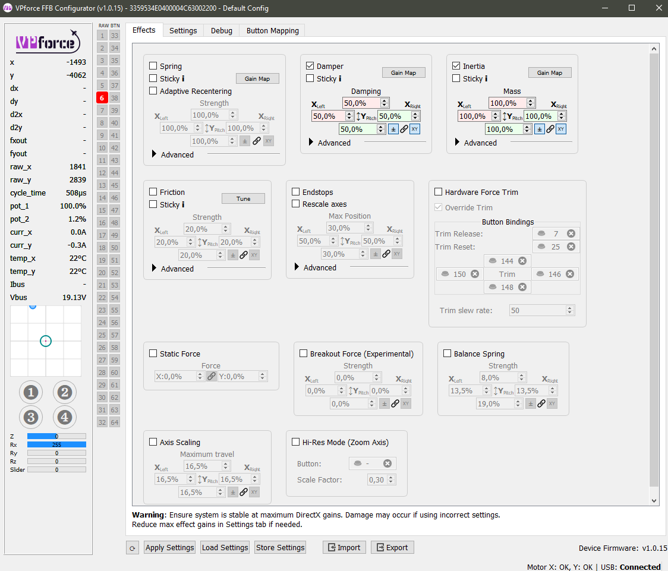
Task: Click the numbered circle 3 icon on left panel
Action: pyautogui.click(x=30, y=417)
